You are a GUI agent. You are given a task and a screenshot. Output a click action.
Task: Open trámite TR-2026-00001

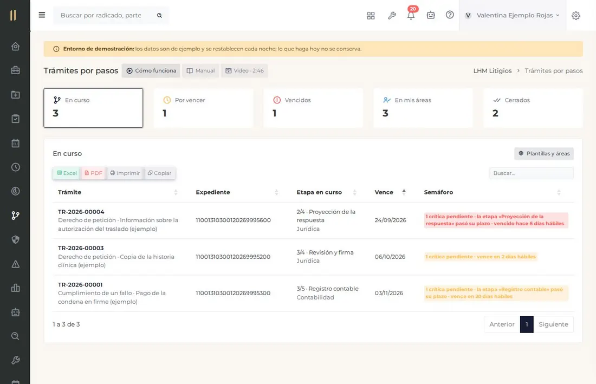pos(80,285)
